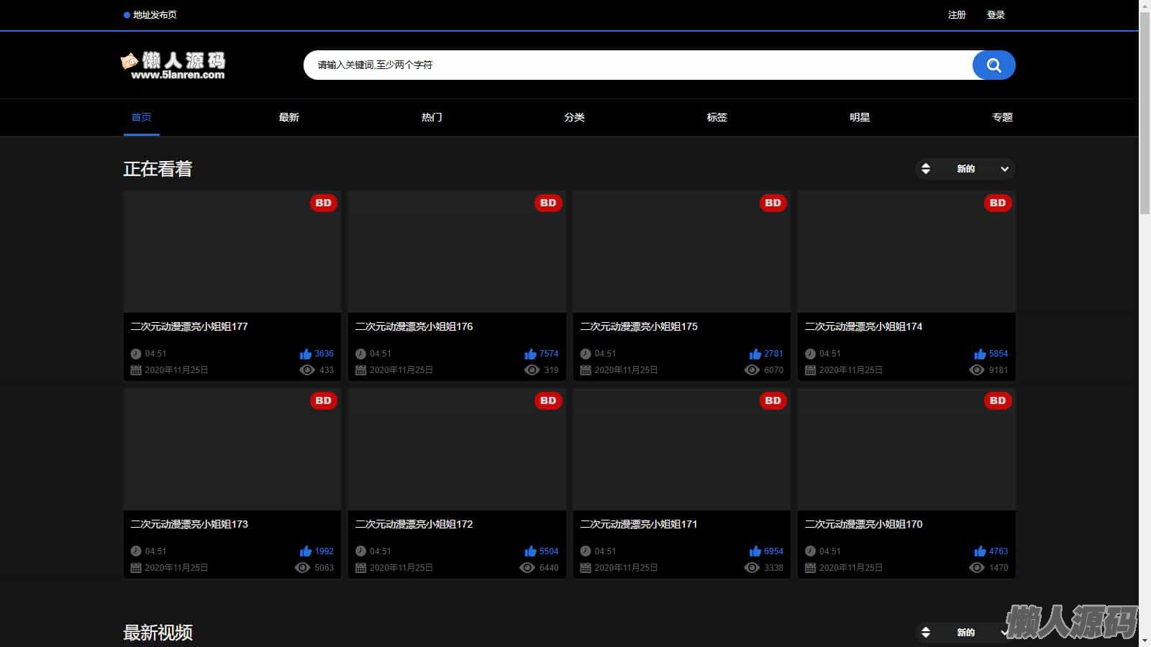Click the BD badge on video 176
Image resolution: width=1151 pixels, height=647 pixels.
tap(548, 203)
